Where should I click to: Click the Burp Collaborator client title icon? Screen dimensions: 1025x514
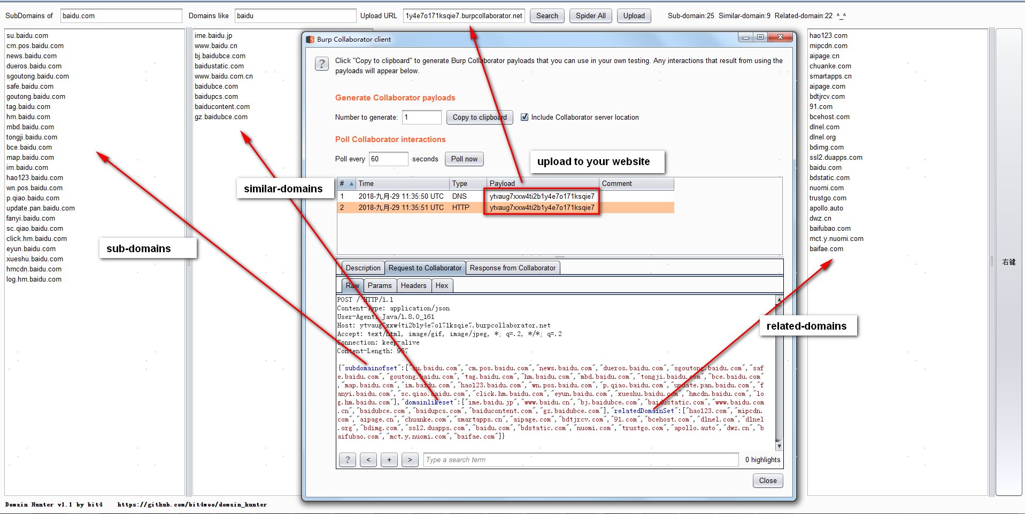(x=310, y=39)
